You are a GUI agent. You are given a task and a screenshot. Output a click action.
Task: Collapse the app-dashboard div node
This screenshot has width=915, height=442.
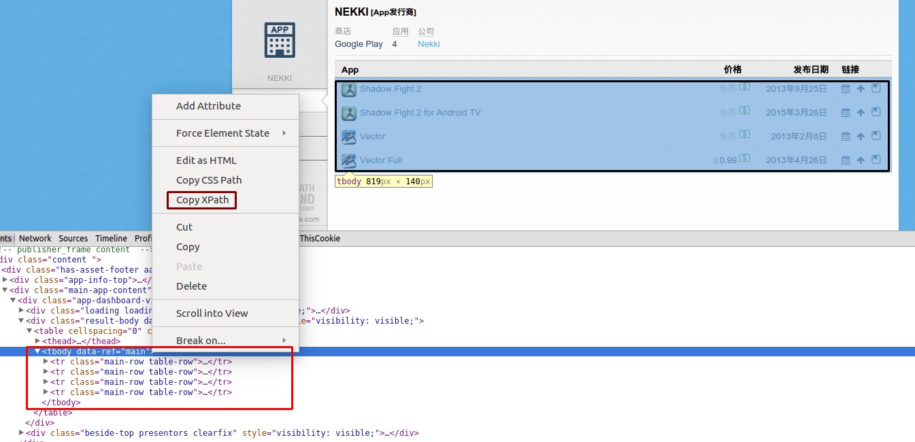tap(13, 301)
